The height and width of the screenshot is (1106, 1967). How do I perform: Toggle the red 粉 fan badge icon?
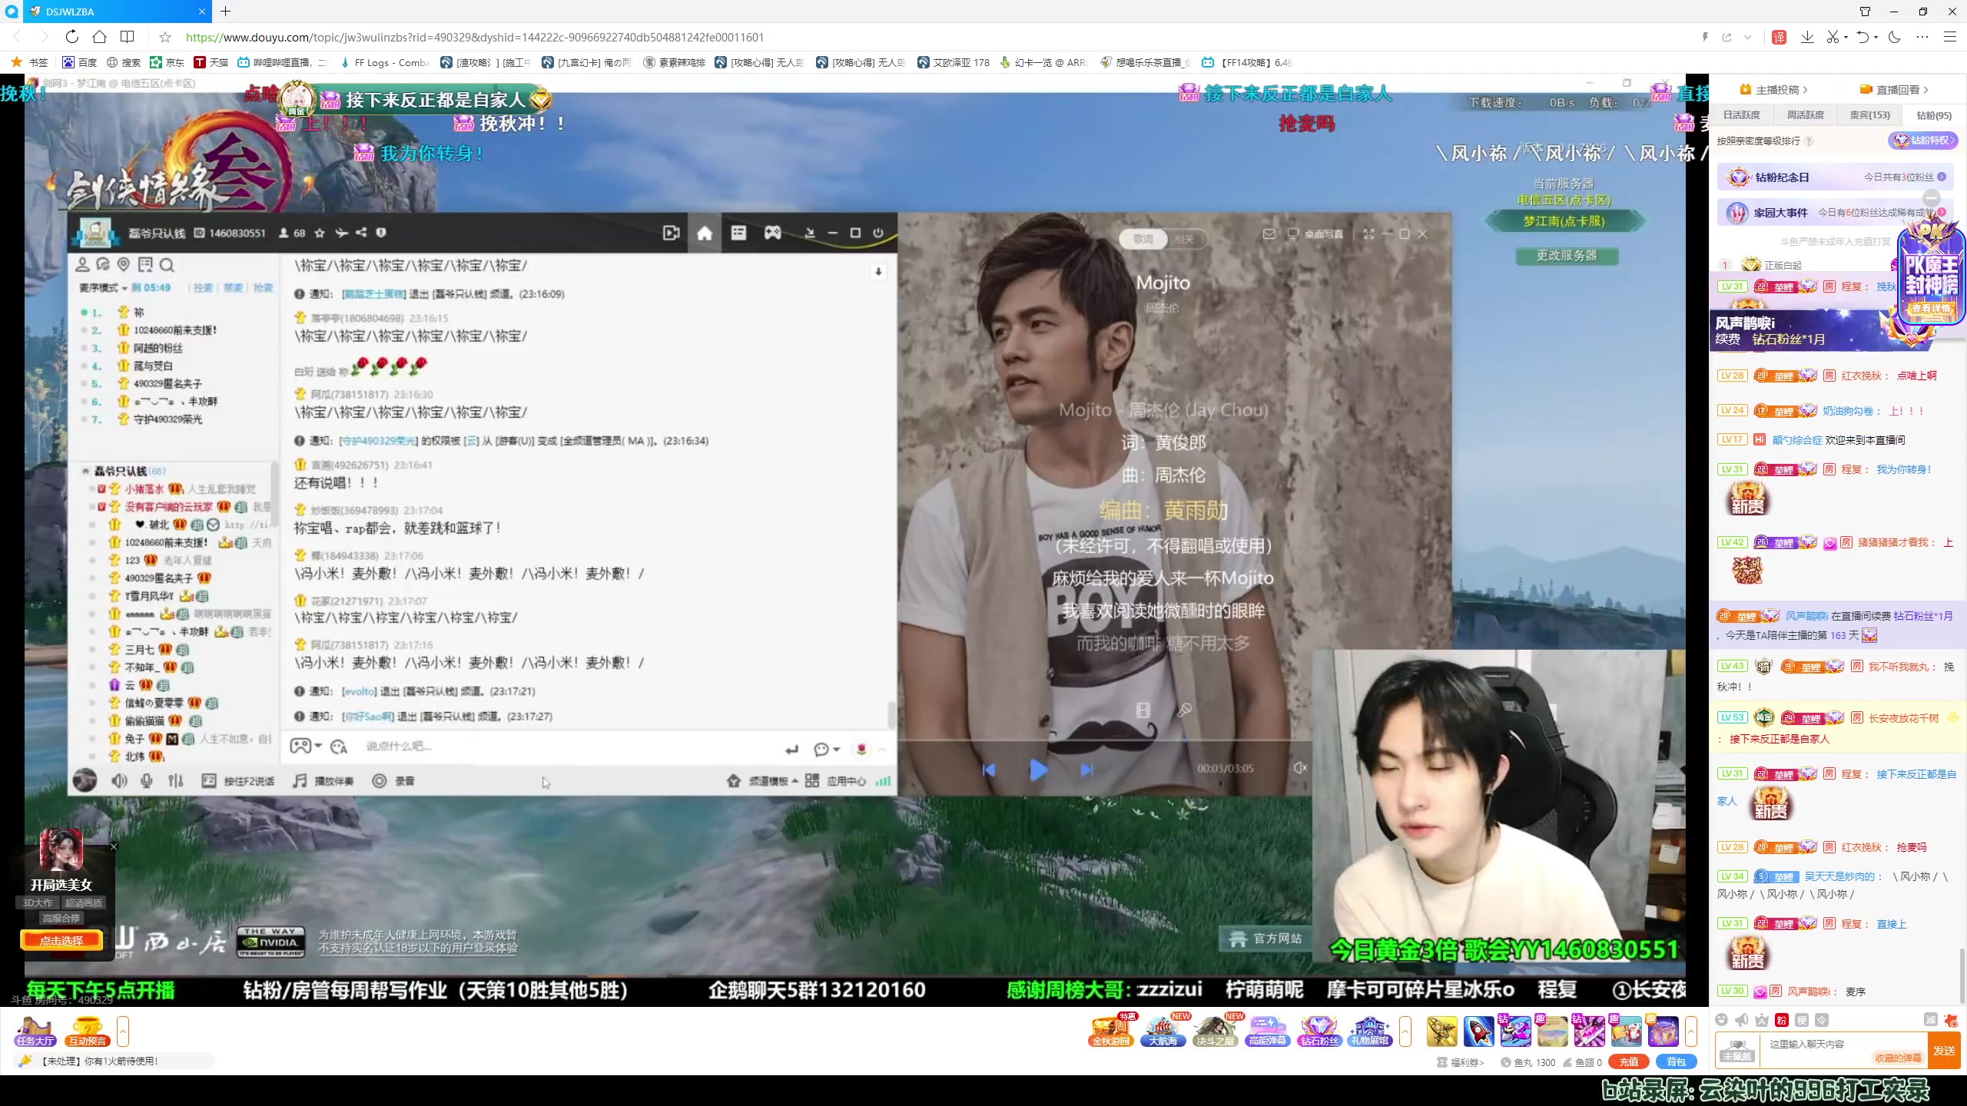tap(1782, 1020)
